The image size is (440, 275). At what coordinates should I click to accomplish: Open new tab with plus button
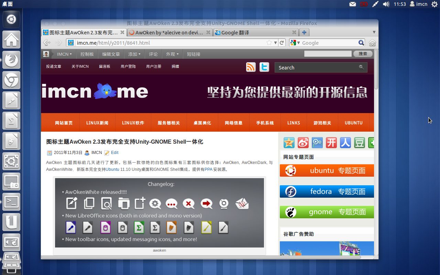point(304,32)
